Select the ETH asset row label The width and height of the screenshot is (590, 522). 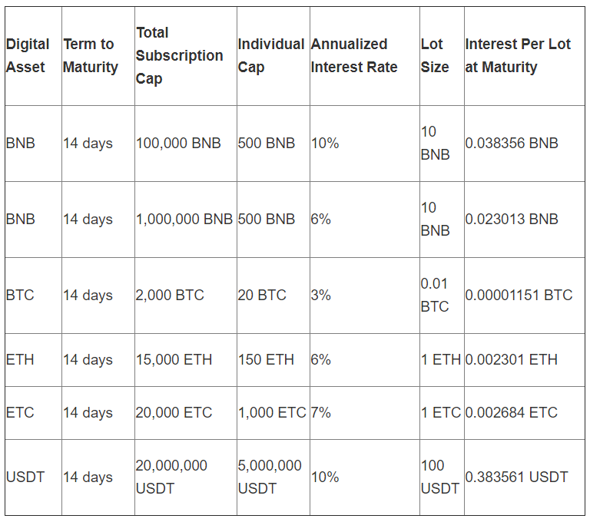tap(20, 360)
